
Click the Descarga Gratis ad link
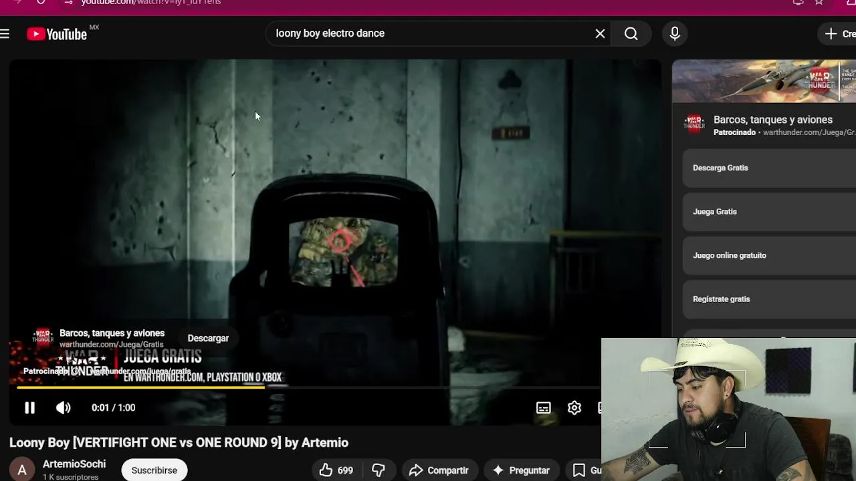pos(769,168)
